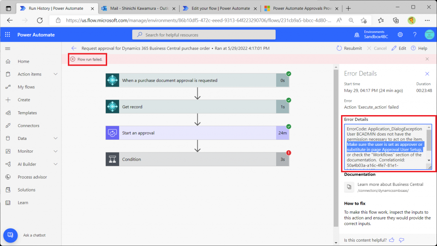Click the Data cylinder icon

8,138
